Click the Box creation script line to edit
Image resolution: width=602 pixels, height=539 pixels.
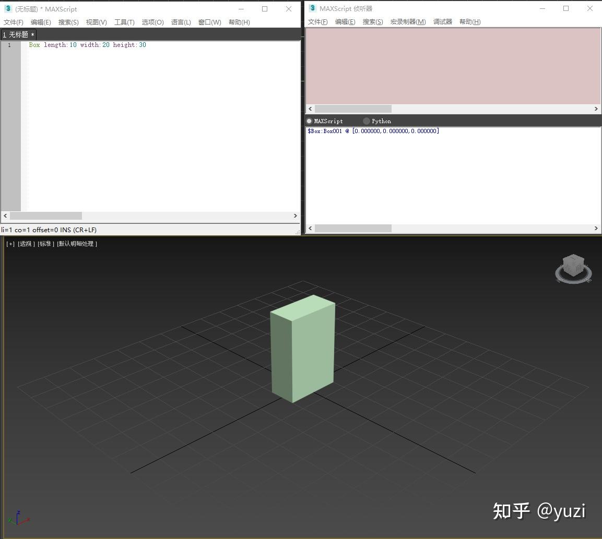click(88, 45)
